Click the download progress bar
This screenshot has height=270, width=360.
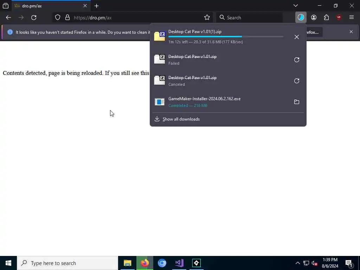click(x=226, y=37)
